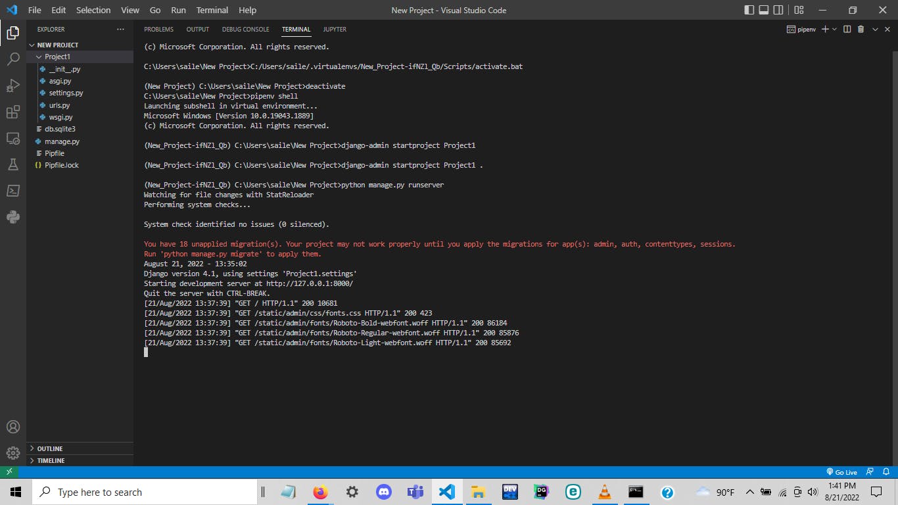Open Firefox from the taskbar
The width and height of the screenshot is (898, 505).
click(x=320, y=492)
